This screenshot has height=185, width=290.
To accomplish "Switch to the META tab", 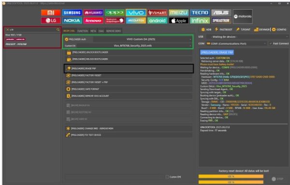I will pos(93,31).
